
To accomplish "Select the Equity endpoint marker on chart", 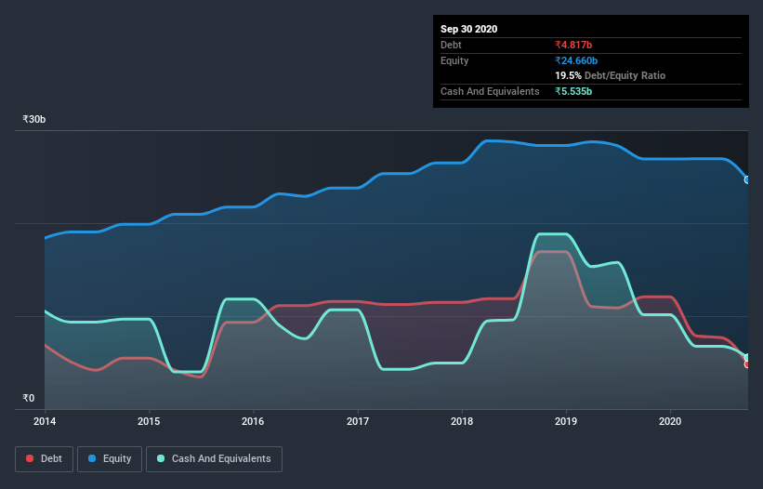I will [x=747, y=180].
